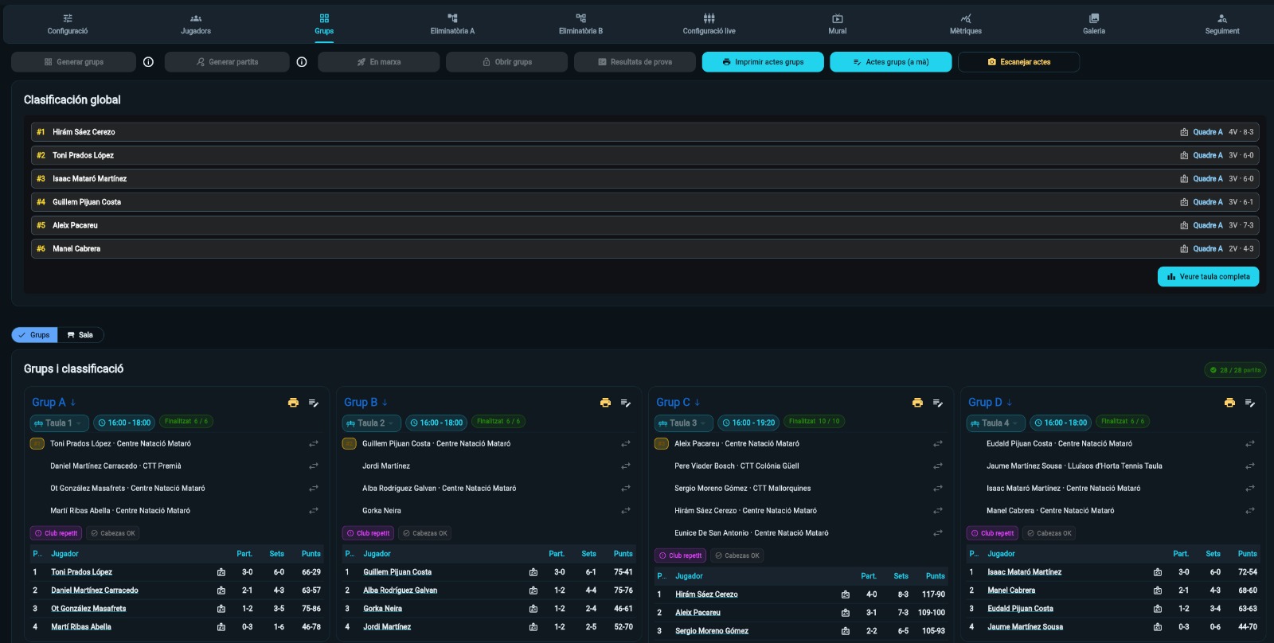Open Isaac Mataró Martínez link in Grup D standings
This screenshot has width=1274, height=643.
click(x=1024, y=572)
